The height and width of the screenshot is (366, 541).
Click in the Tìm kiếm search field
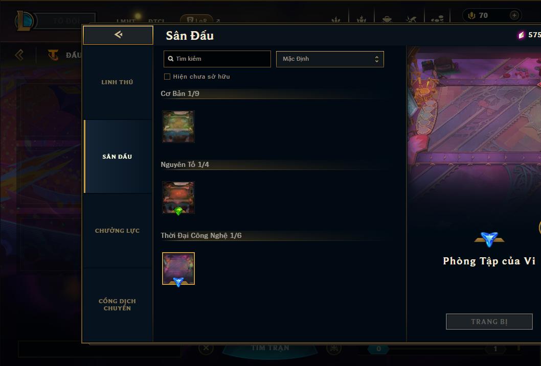(217, 59)
